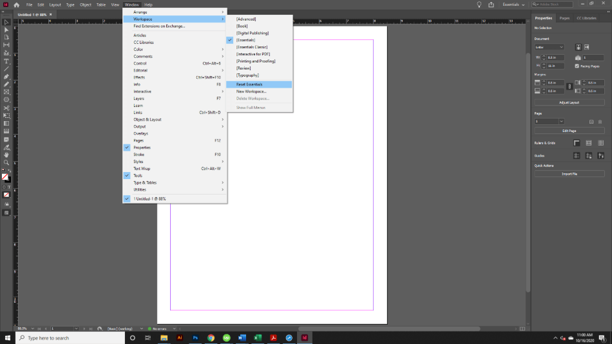Open the File menu
This screenshot has width=612, height=344.
coord(29,5)
